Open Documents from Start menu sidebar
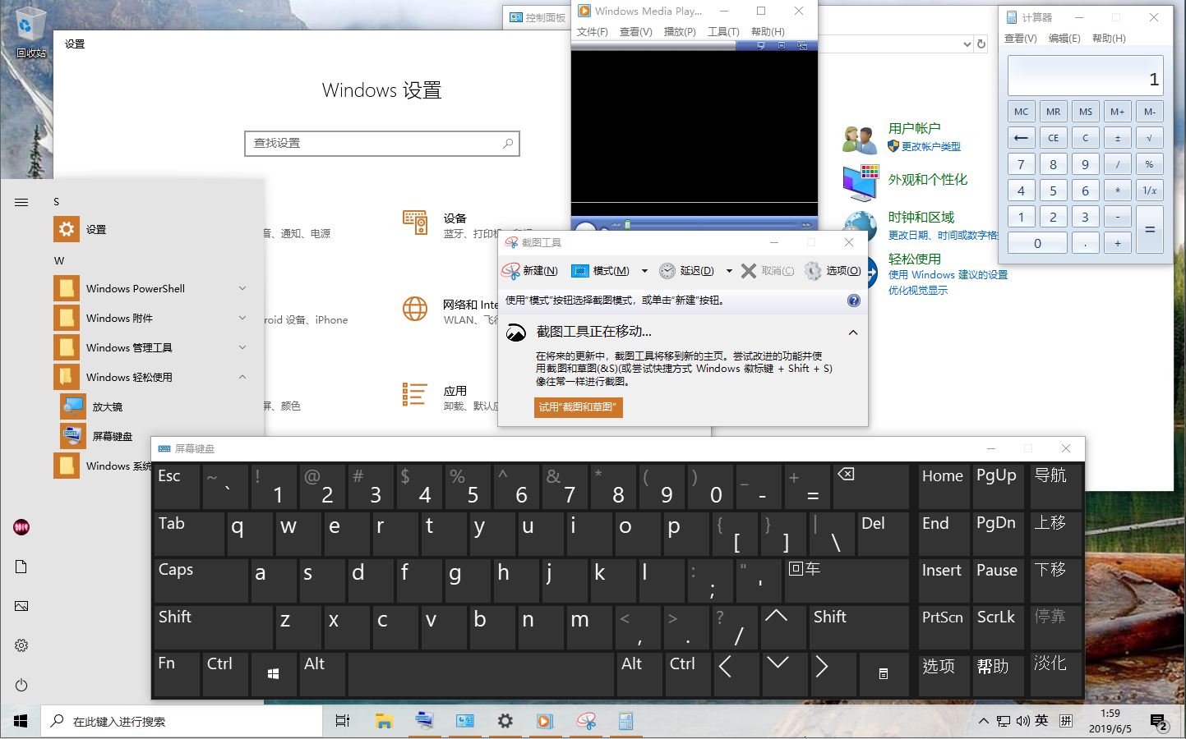 tap(21, 567)
